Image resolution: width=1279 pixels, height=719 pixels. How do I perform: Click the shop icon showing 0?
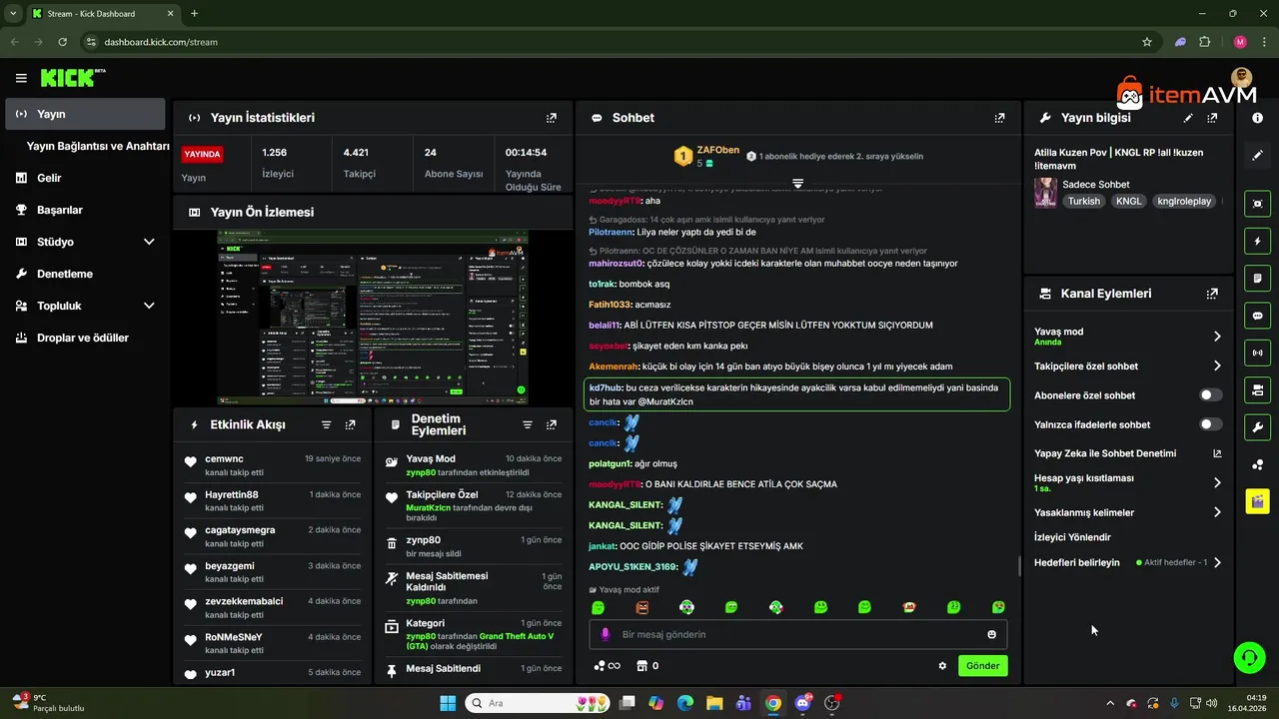point(648,666)
